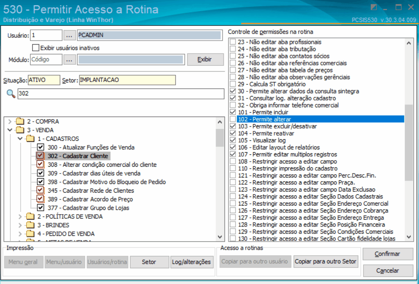Open module lookup ellipsis button next to Módulo
This screenshot has height=284, width=419.
pos(69,60)
